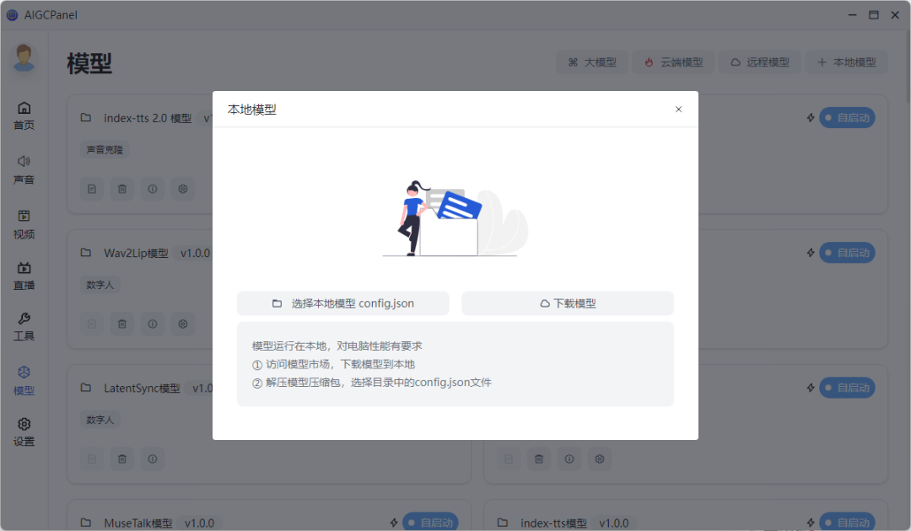Viewport: 911px width, 531px height.
Task: Click 选择本地模型 config.json button
Action: point(342,303)
